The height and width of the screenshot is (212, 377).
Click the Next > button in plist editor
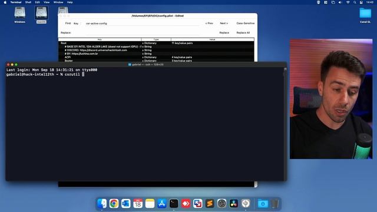tap(224, 24)
